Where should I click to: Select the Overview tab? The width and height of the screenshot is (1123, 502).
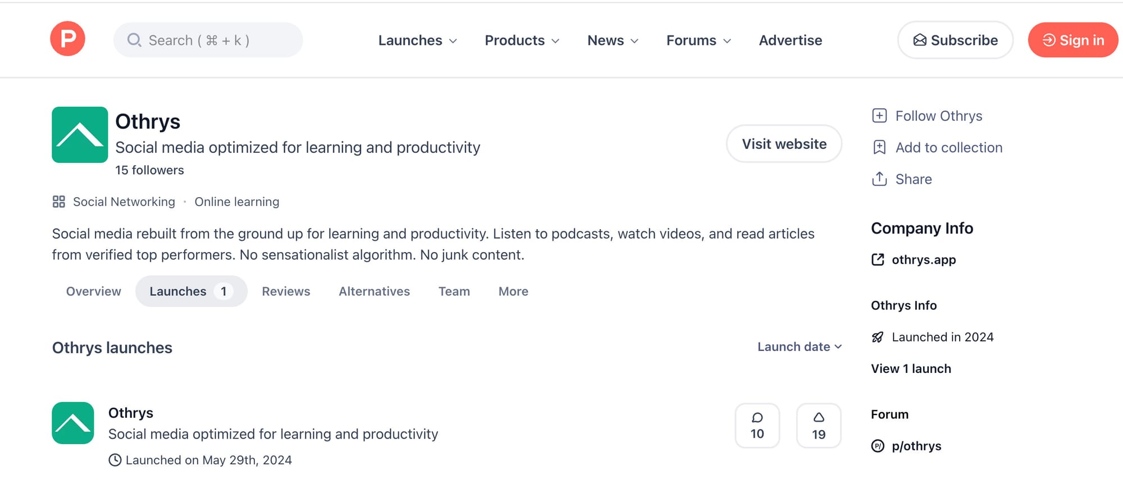pyautogui.click(x=93, y=291)
